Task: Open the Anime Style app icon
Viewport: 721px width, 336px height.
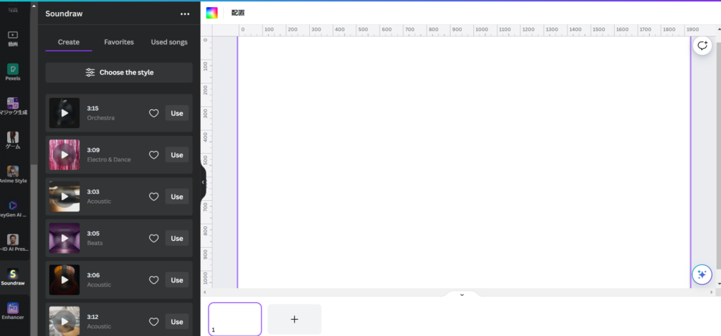Action: [x=13, y=173]
